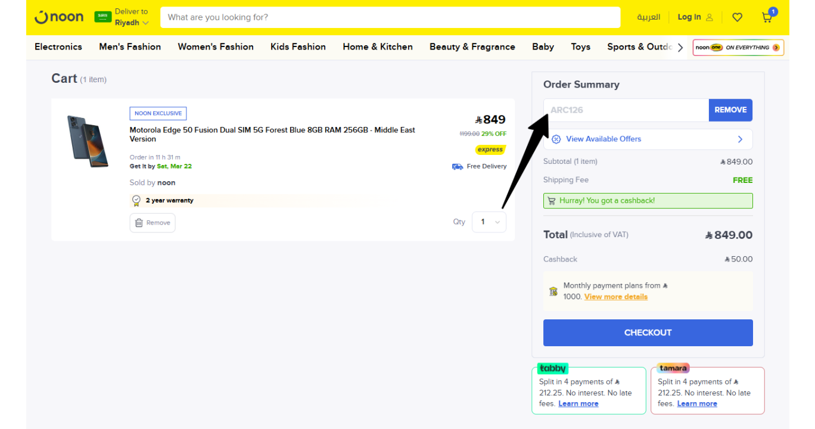
Task: Click the NOON EXCLUSIVE tag
Action: pos(158,113)
